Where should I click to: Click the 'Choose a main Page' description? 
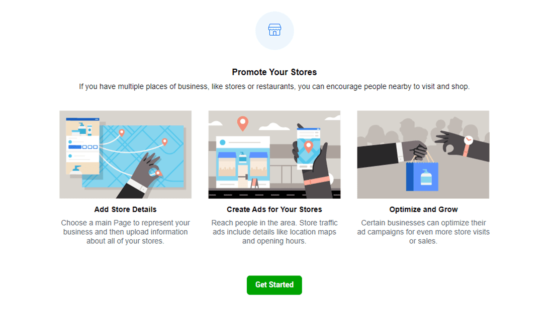pos(125,232)
